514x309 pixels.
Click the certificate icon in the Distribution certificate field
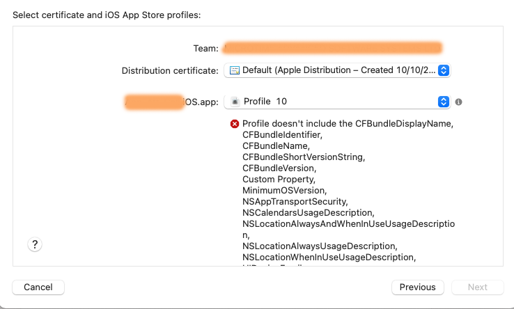click(x=235, y=70)
